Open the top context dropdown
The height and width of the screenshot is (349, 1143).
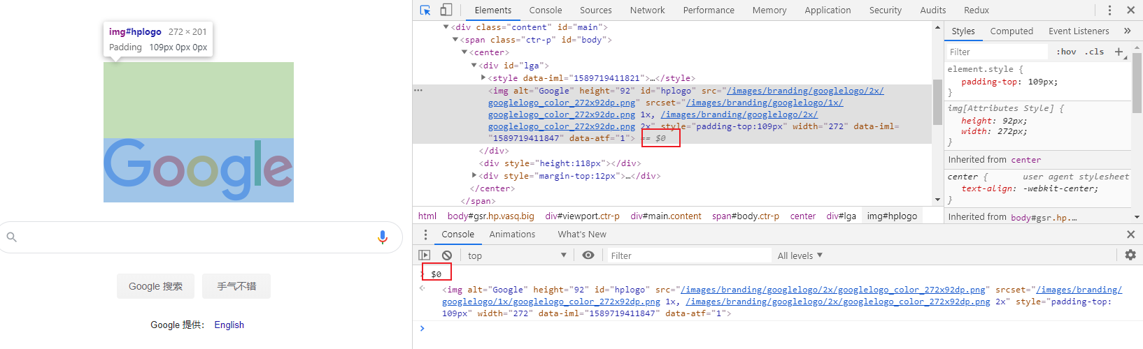click(517, 255)
